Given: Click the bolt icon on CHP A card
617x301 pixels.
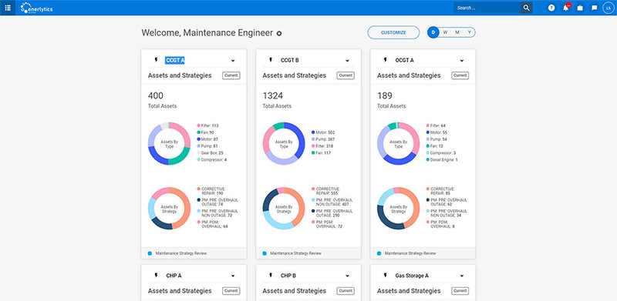Looking at the screenshot, I should pos(157,276).
